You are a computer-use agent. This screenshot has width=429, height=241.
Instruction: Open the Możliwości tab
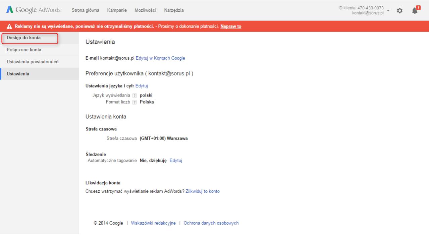tap(145, 10)
